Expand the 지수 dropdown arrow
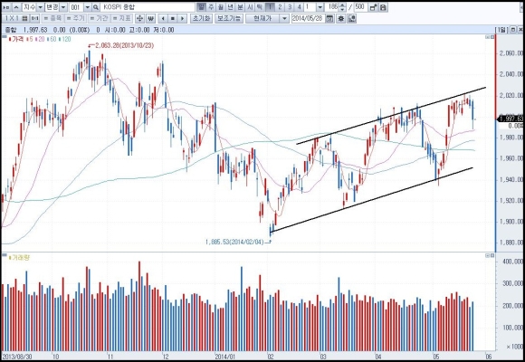The height and width of the screenshot is (362, 525). 40,7
